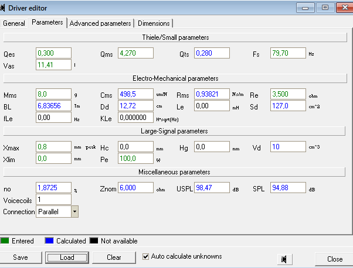Click the Miscellaneous parameters header
Viewport: 353px width, 268px height.
click(174, 172)
